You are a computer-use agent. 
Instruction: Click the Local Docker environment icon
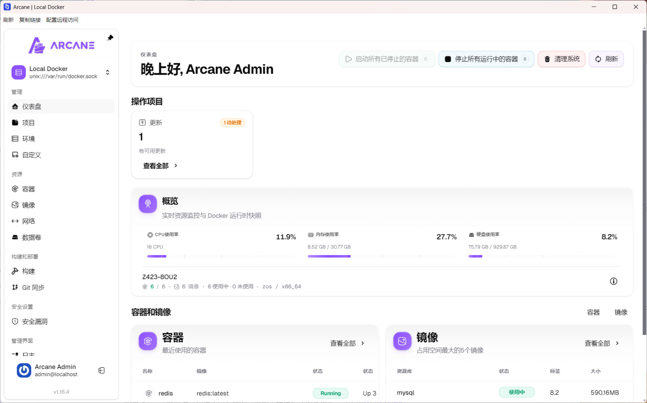19,72
